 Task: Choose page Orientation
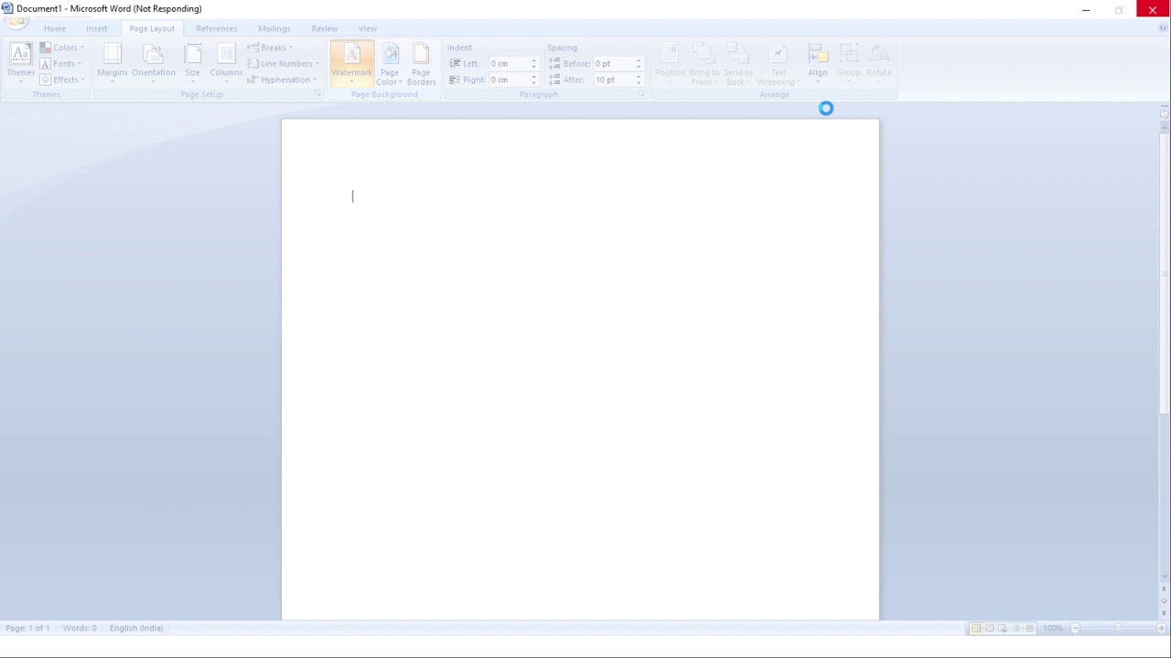(153, 63)
